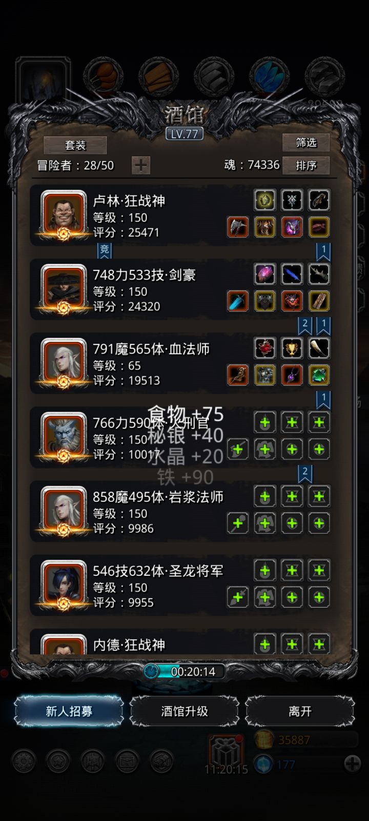
Task: Open the 排序 sort options
Action: tap(306, 165)
